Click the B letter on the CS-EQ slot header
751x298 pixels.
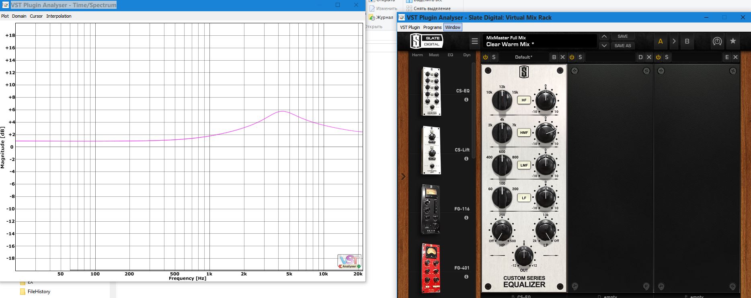554,57
